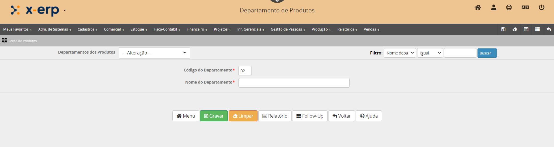
Task: Click the undo arrow icon in menu bar
Action: coord(549,29)
